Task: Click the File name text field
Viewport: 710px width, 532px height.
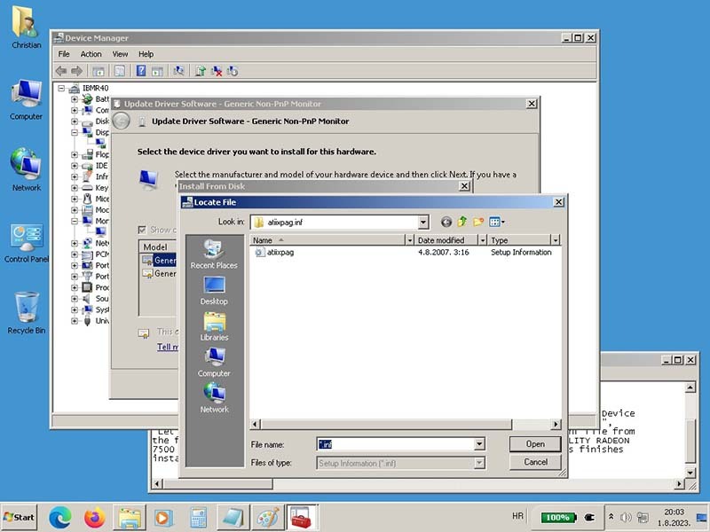Action: (x=395, y=444)
